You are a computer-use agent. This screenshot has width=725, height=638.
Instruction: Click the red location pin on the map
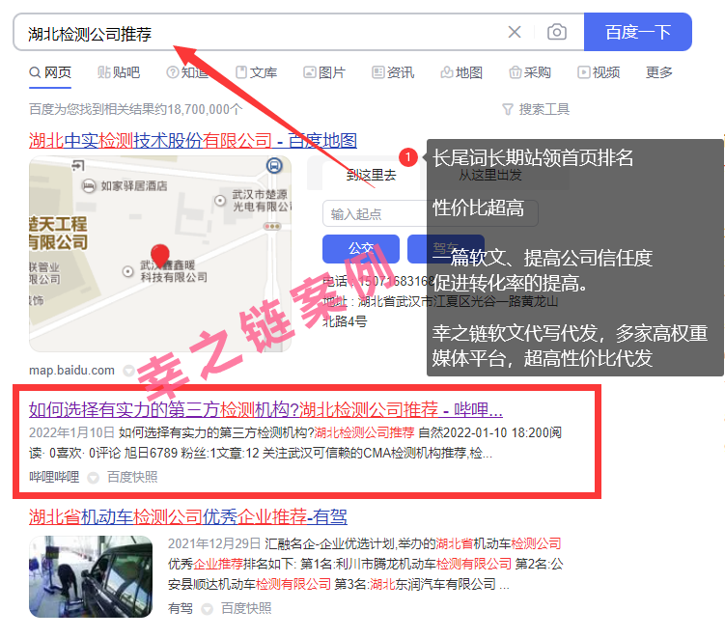click(x=160, y=256)
